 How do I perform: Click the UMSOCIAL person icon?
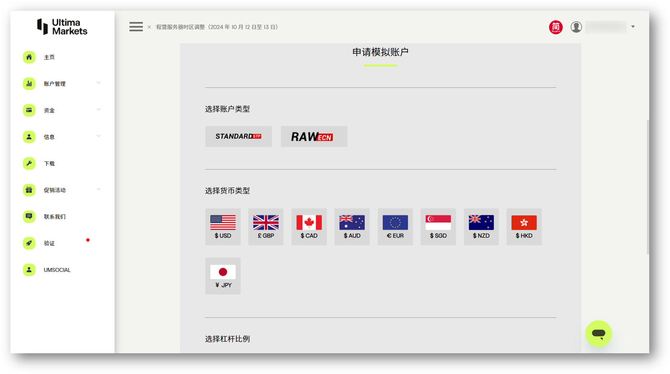click(x=29, y=270)
